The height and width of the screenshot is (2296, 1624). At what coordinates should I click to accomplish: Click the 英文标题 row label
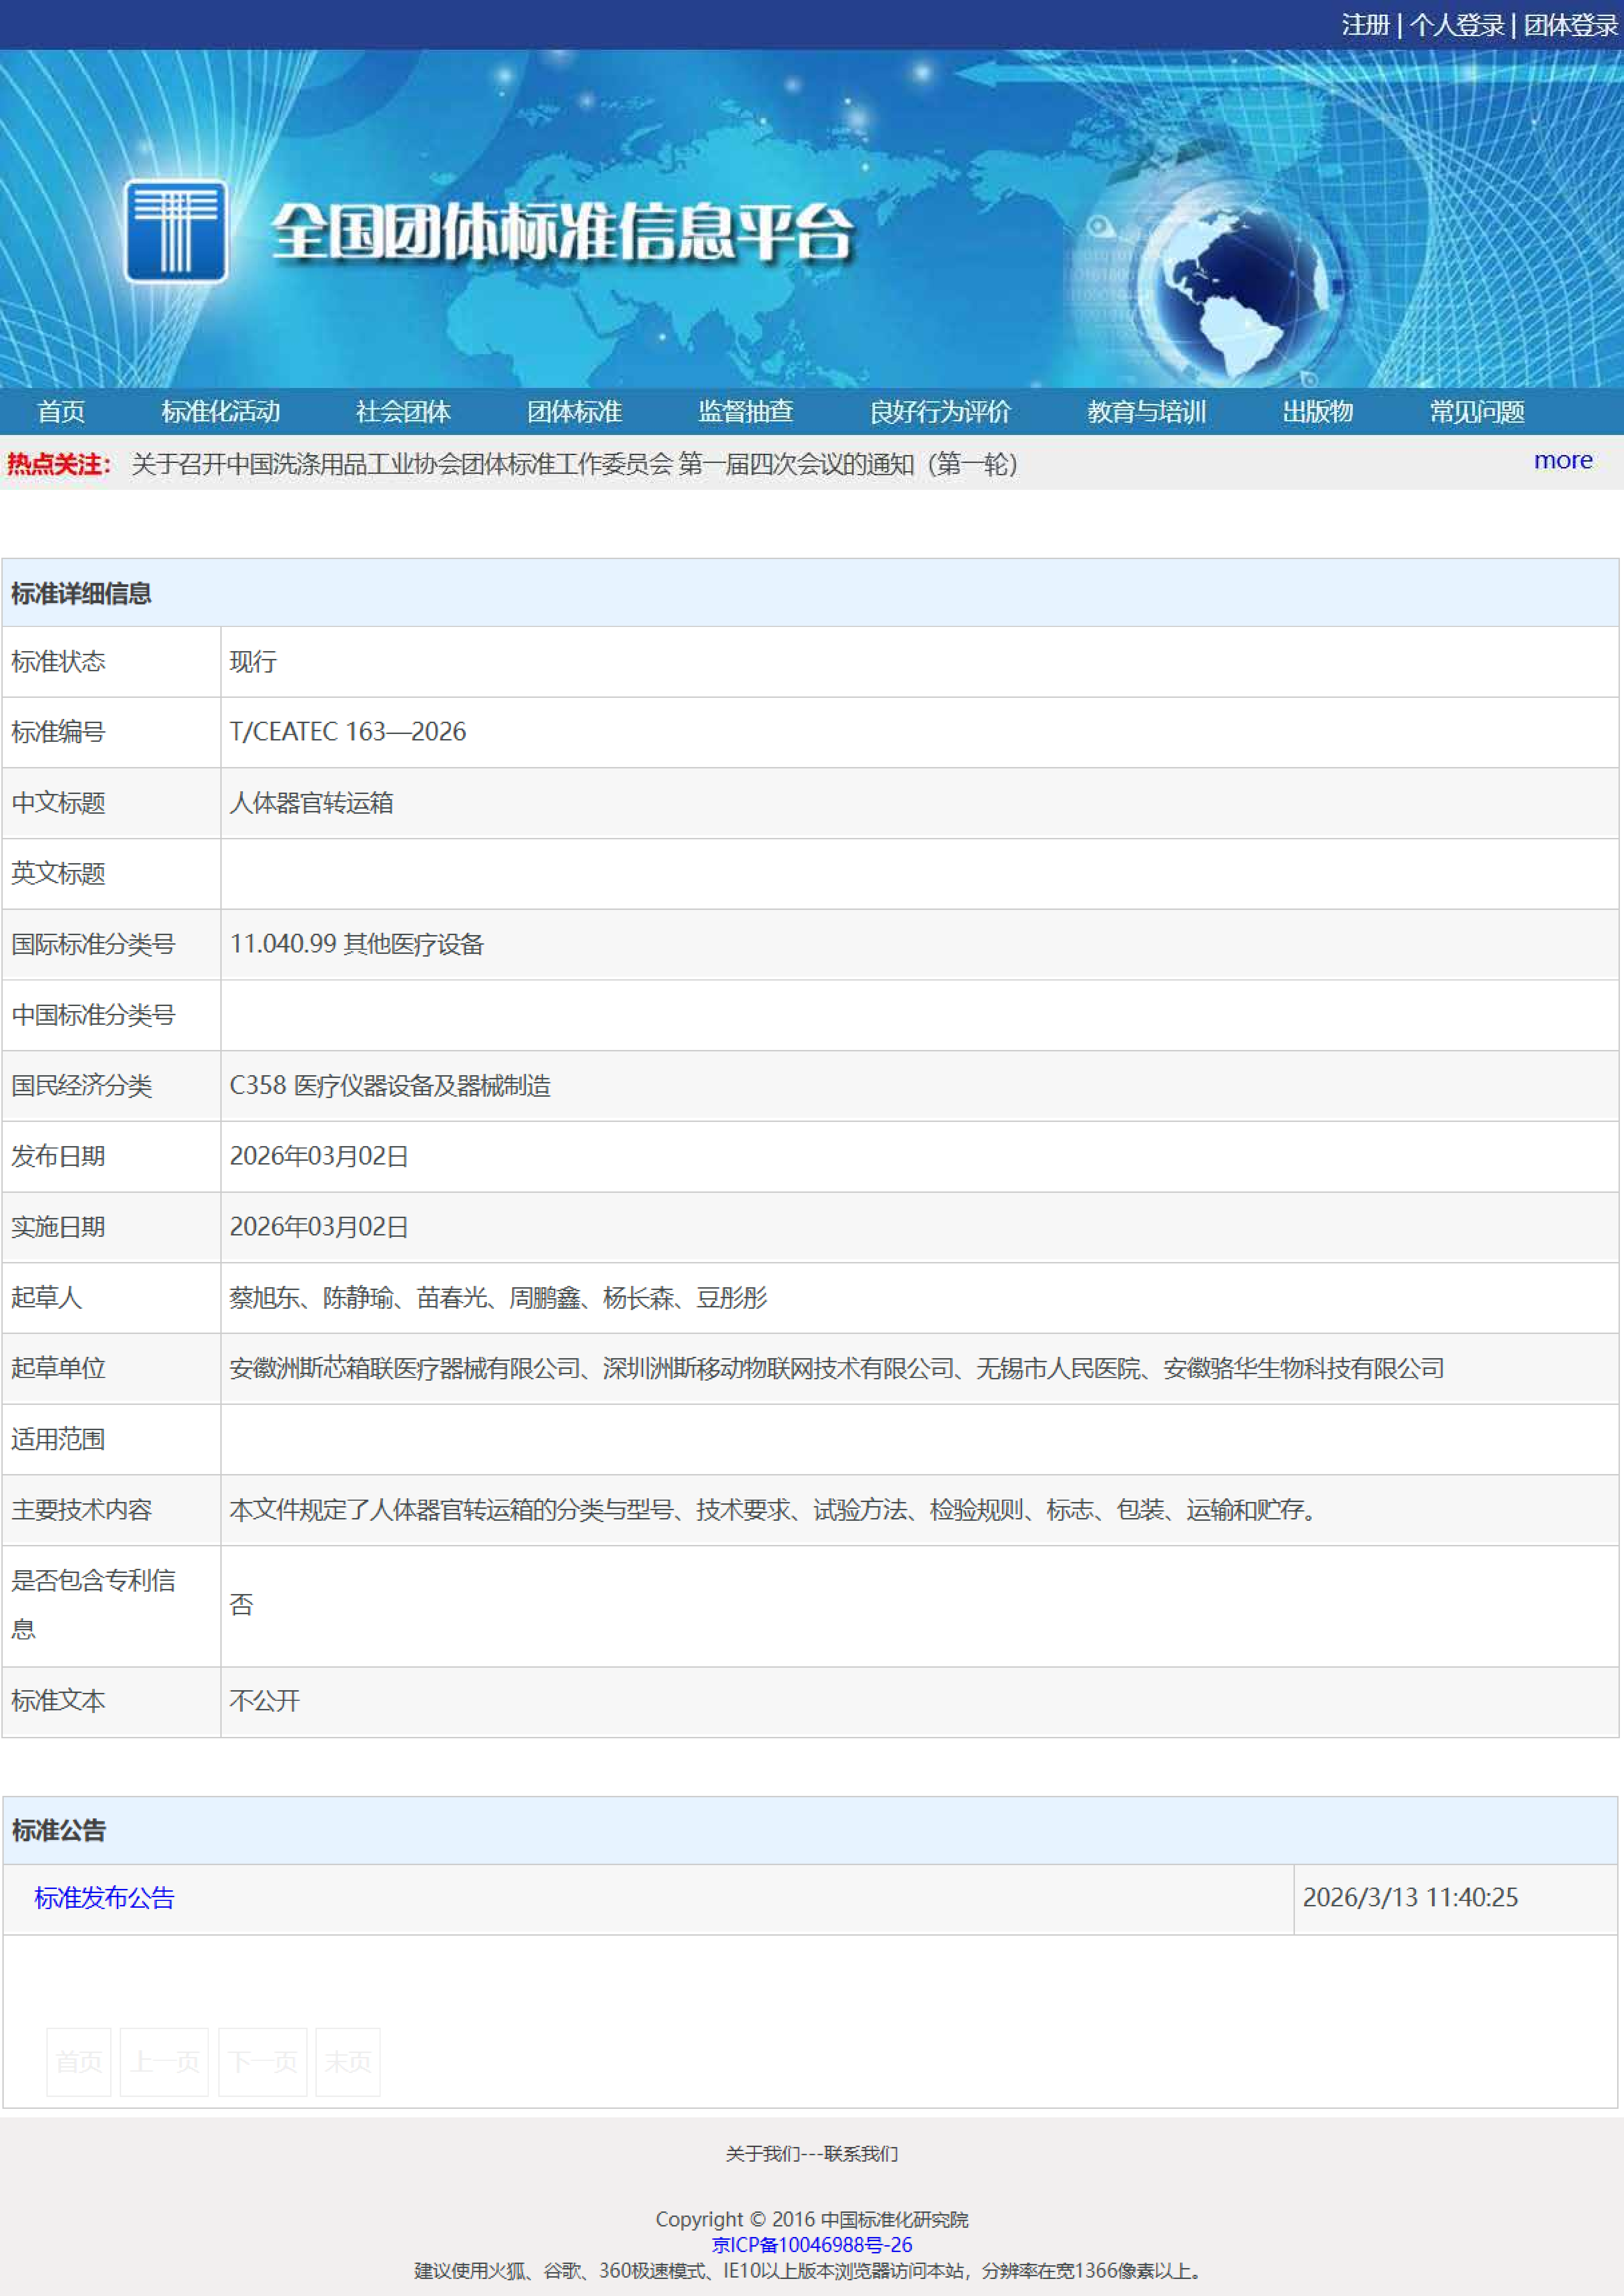click(58, 874)
